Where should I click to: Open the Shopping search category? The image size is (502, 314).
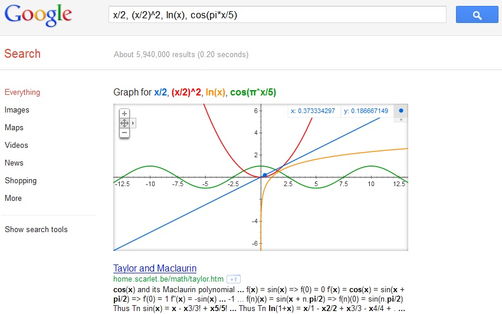click(x=21, y=180)
